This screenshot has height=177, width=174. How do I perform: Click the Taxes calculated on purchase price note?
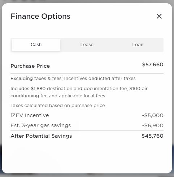[58, 106]
